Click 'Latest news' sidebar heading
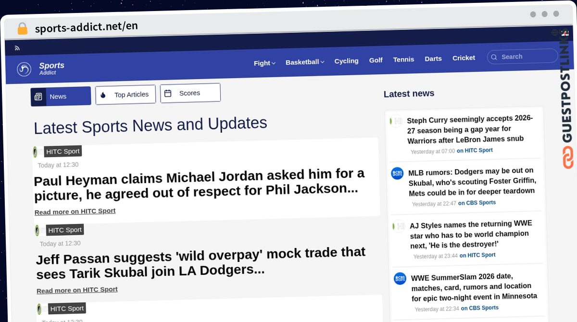Image resolution: width=577 pixels, height=322 pixels. click(409, 94)
